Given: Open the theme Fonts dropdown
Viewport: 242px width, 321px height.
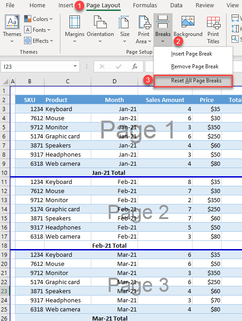Looking at the screenshot, I should coord(37,30).
